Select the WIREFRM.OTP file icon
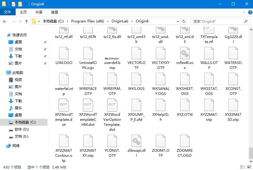The height and width of the screenshot is (170, 253). [112, 79]
